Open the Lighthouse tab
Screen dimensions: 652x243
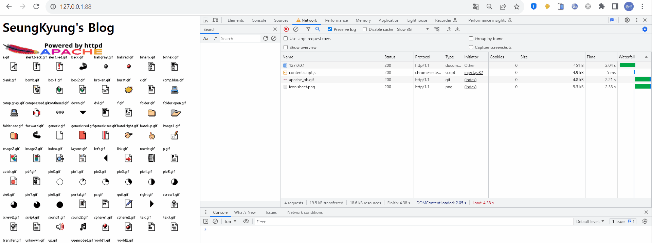(417, 20)
